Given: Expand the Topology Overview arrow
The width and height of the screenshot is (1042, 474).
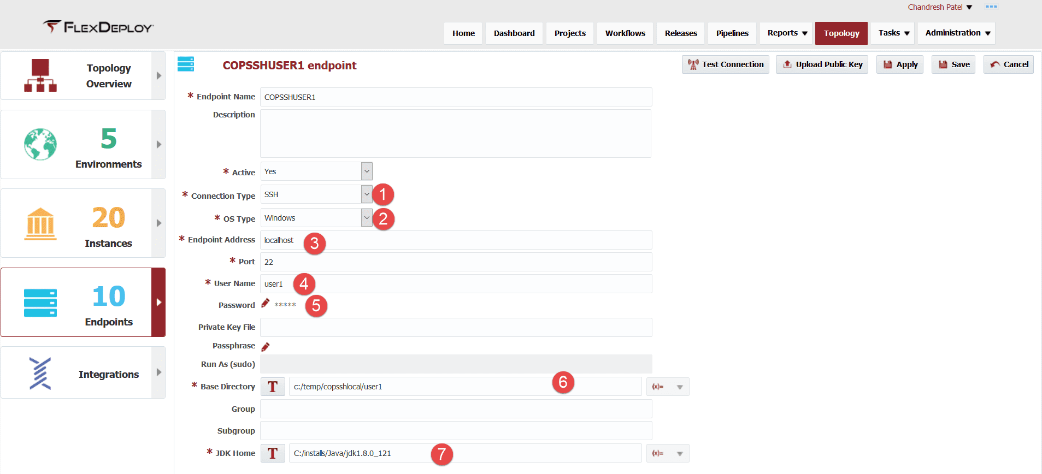Looking at the screenshot, I should (x=158, y=75).
